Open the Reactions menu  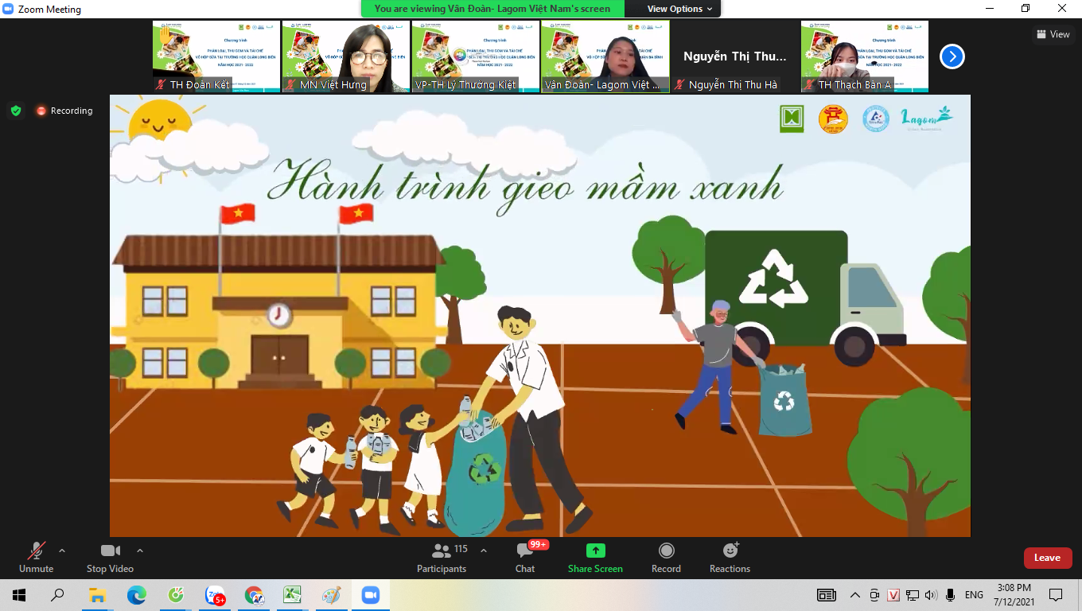tap(730, 557)
